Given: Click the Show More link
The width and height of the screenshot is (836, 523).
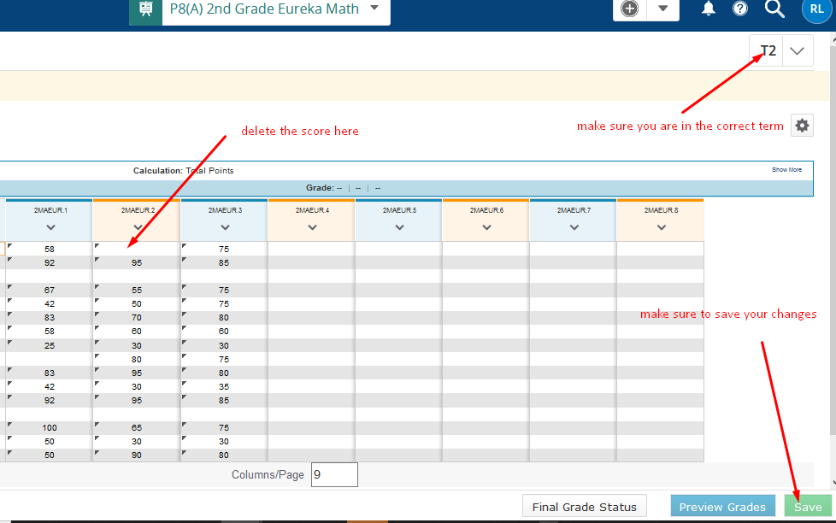Looking at the screenshot, I should tap(786, 169).
